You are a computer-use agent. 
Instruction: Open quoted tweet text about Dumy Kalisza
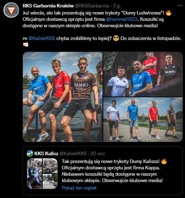(114, 171)
